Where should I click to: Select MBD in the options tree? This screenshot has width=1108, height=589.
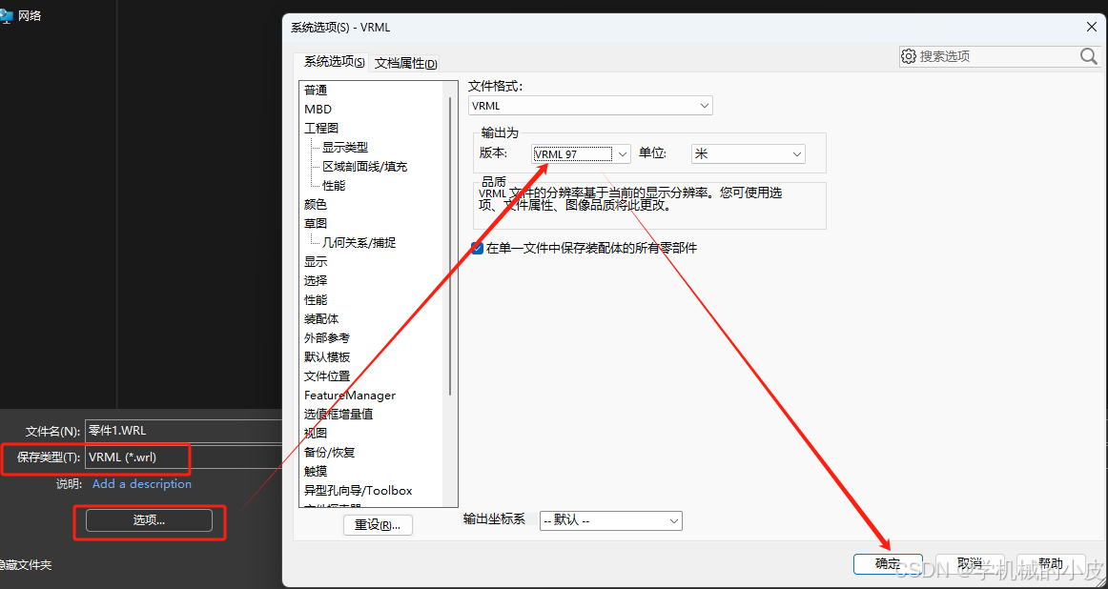point(318,110)
